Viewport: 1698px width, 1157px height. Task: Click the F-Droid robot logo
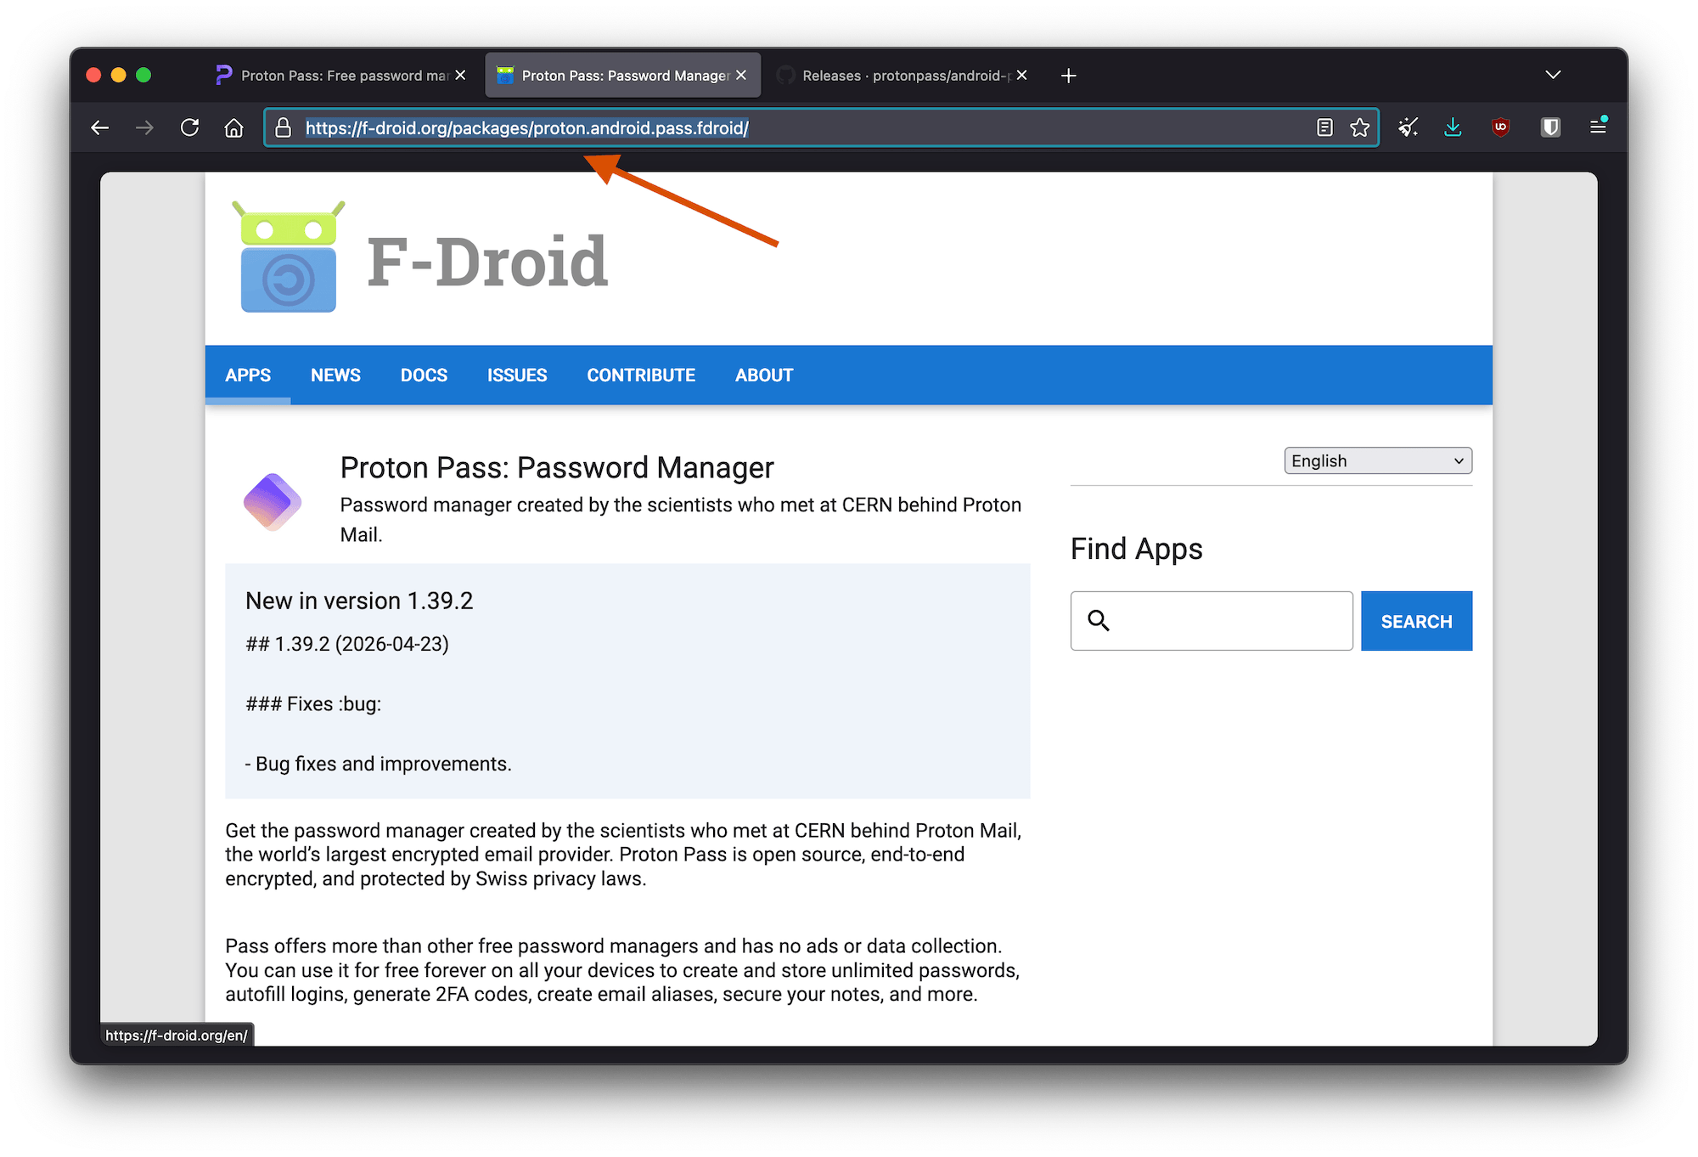pyautogui.click(x=289, y=257)
